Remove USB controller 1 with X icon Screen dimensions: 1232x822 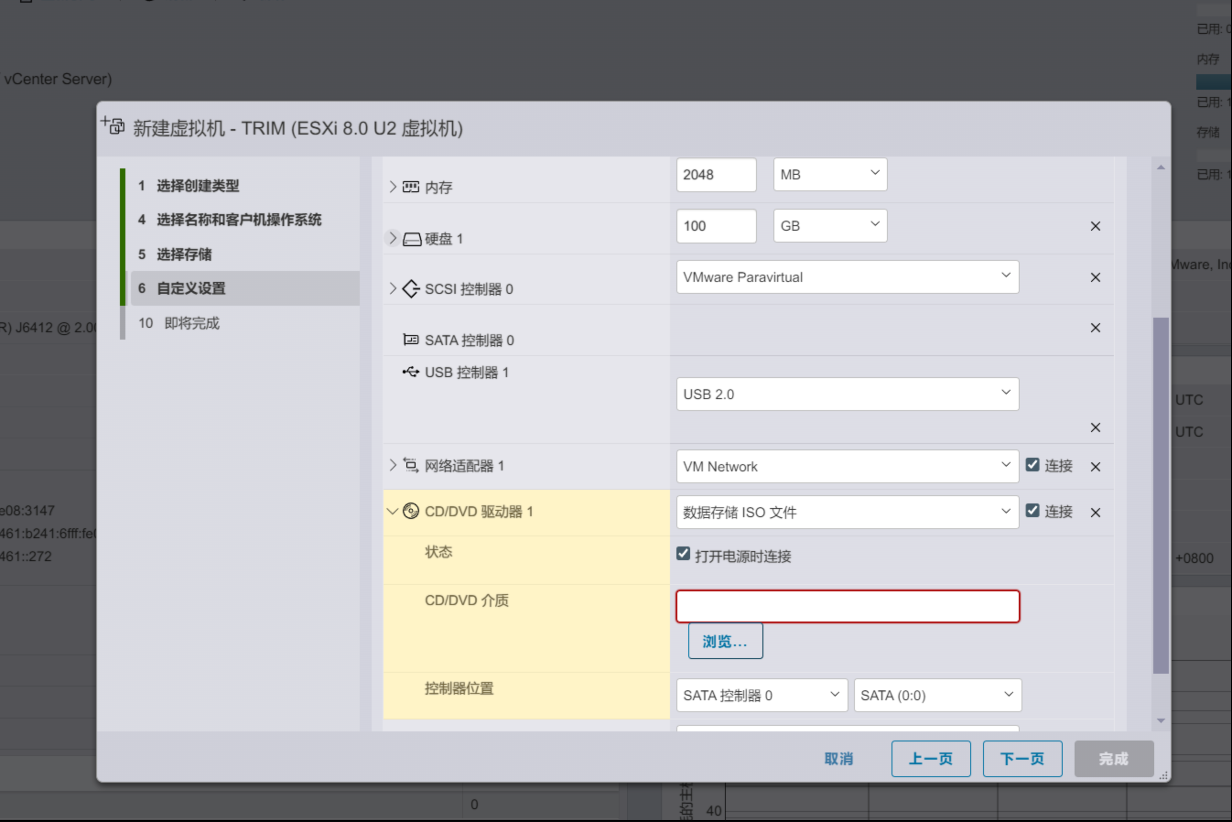click(x=1095, y=428)
